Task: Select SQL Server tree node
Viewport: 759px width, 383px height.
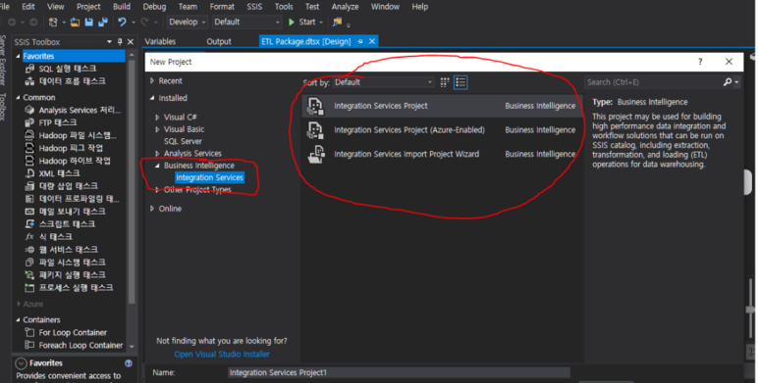Action: 183,141
